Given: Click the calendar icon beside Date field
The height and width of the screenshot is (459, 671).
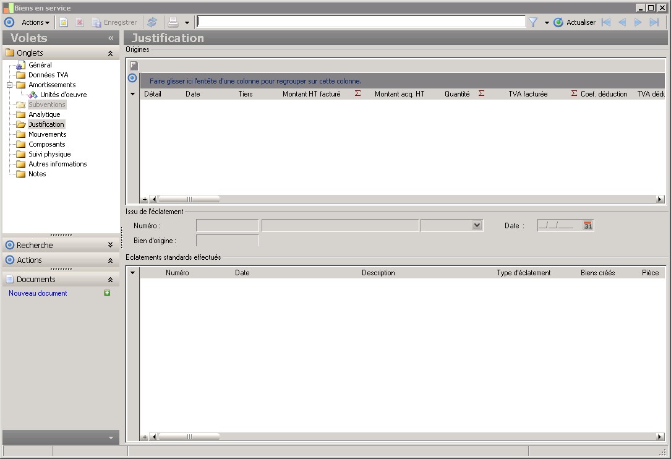Looking at the screenshot, I should click(x=588, y=226).
